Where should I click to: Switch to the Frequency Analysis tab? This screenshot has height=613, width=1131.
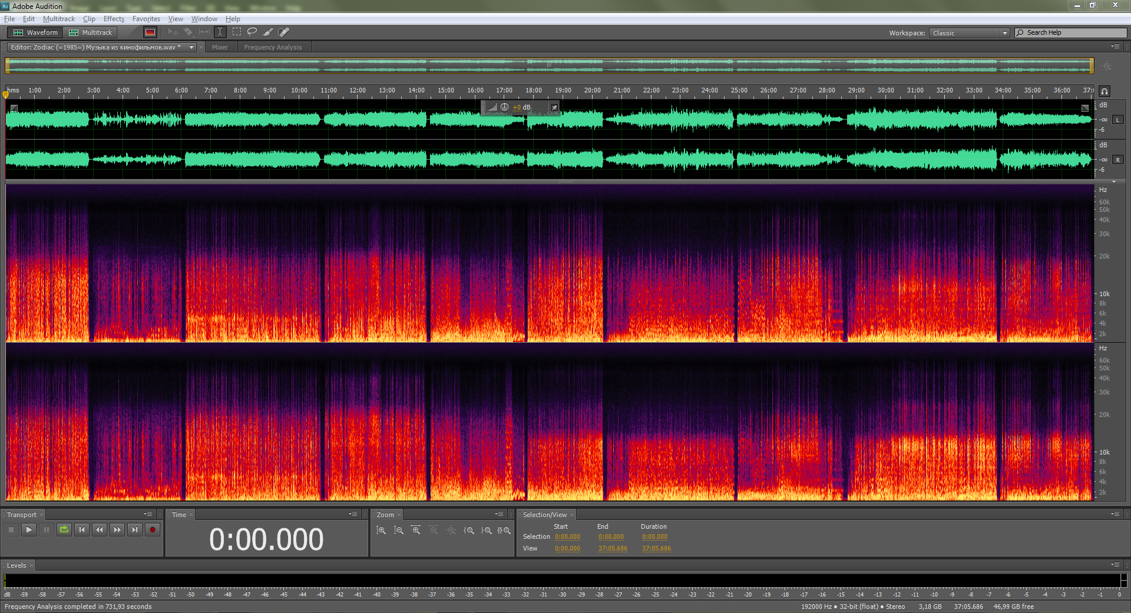(273, 47)
